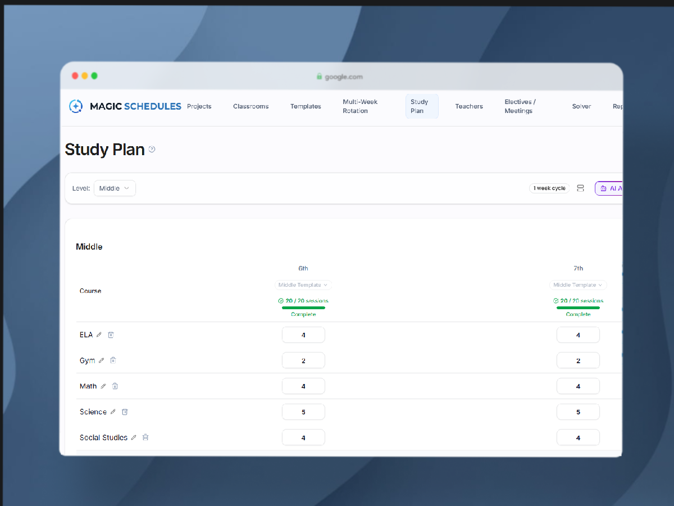Image resolution: width=674 pixels, height=506 pixels.
Task: Click the 7th grade sessions progress bar
Action: coord(578,308)
